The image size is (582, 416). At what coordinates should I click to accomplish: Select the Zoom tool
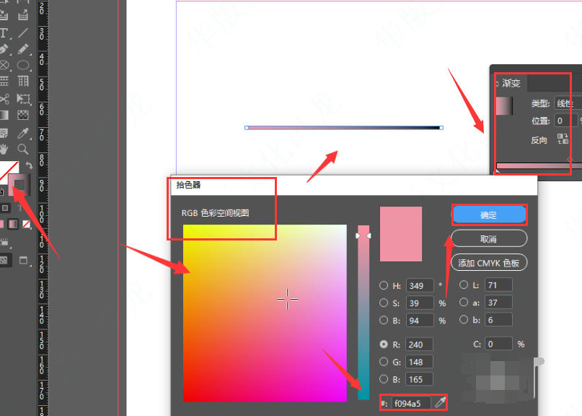[x=23, y=149]
